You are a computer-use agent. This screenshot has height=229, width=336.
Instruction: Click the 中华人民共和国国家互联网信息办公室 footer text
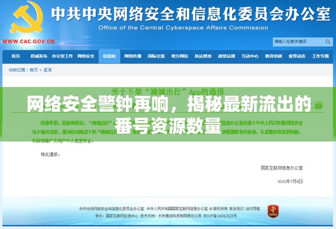[177, 209]
